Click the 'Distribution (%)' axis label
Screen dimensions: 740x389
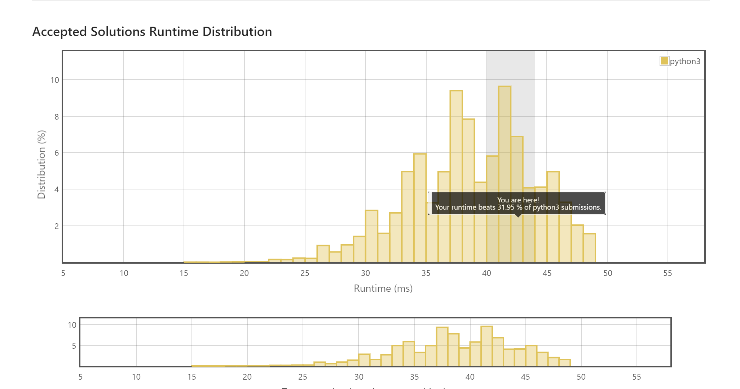pyautogui.click(x=41, y=164)
